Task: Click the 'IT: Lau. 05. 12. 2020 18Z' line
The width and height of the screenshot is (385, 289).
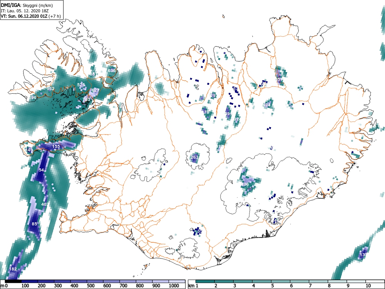Action: (25, 11)
